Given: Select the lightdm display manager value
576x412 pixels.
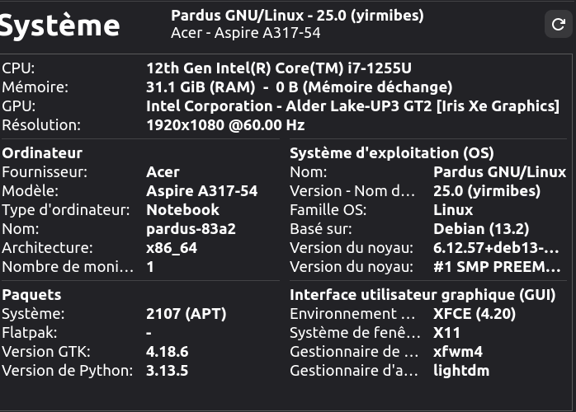Looking at the screenshot, I should 460,371.
